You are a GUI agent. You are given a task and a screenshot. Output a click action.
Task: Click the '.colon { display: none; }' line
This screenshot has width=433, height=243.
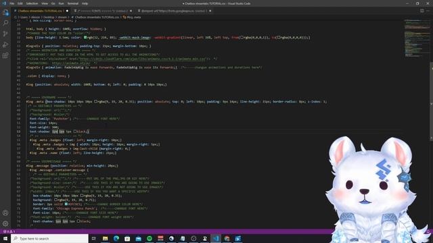click(x=48, y=76)
